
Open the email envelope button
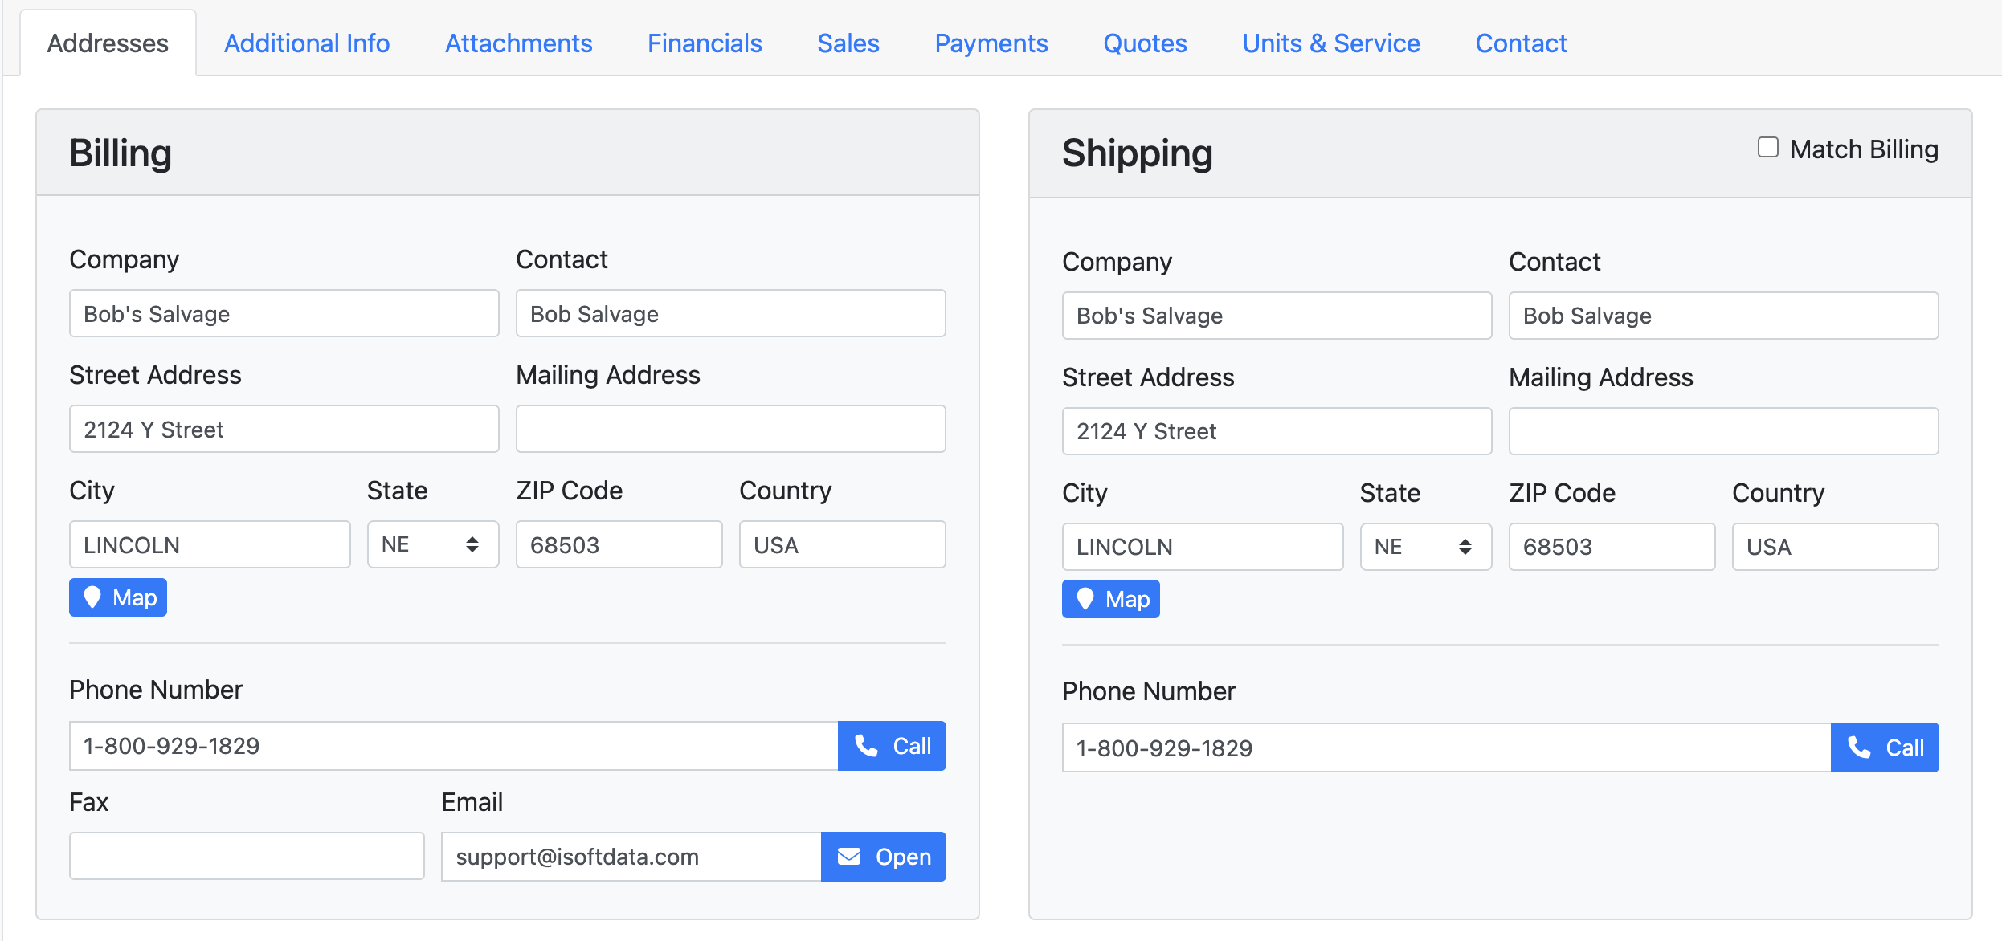point(883,857)
